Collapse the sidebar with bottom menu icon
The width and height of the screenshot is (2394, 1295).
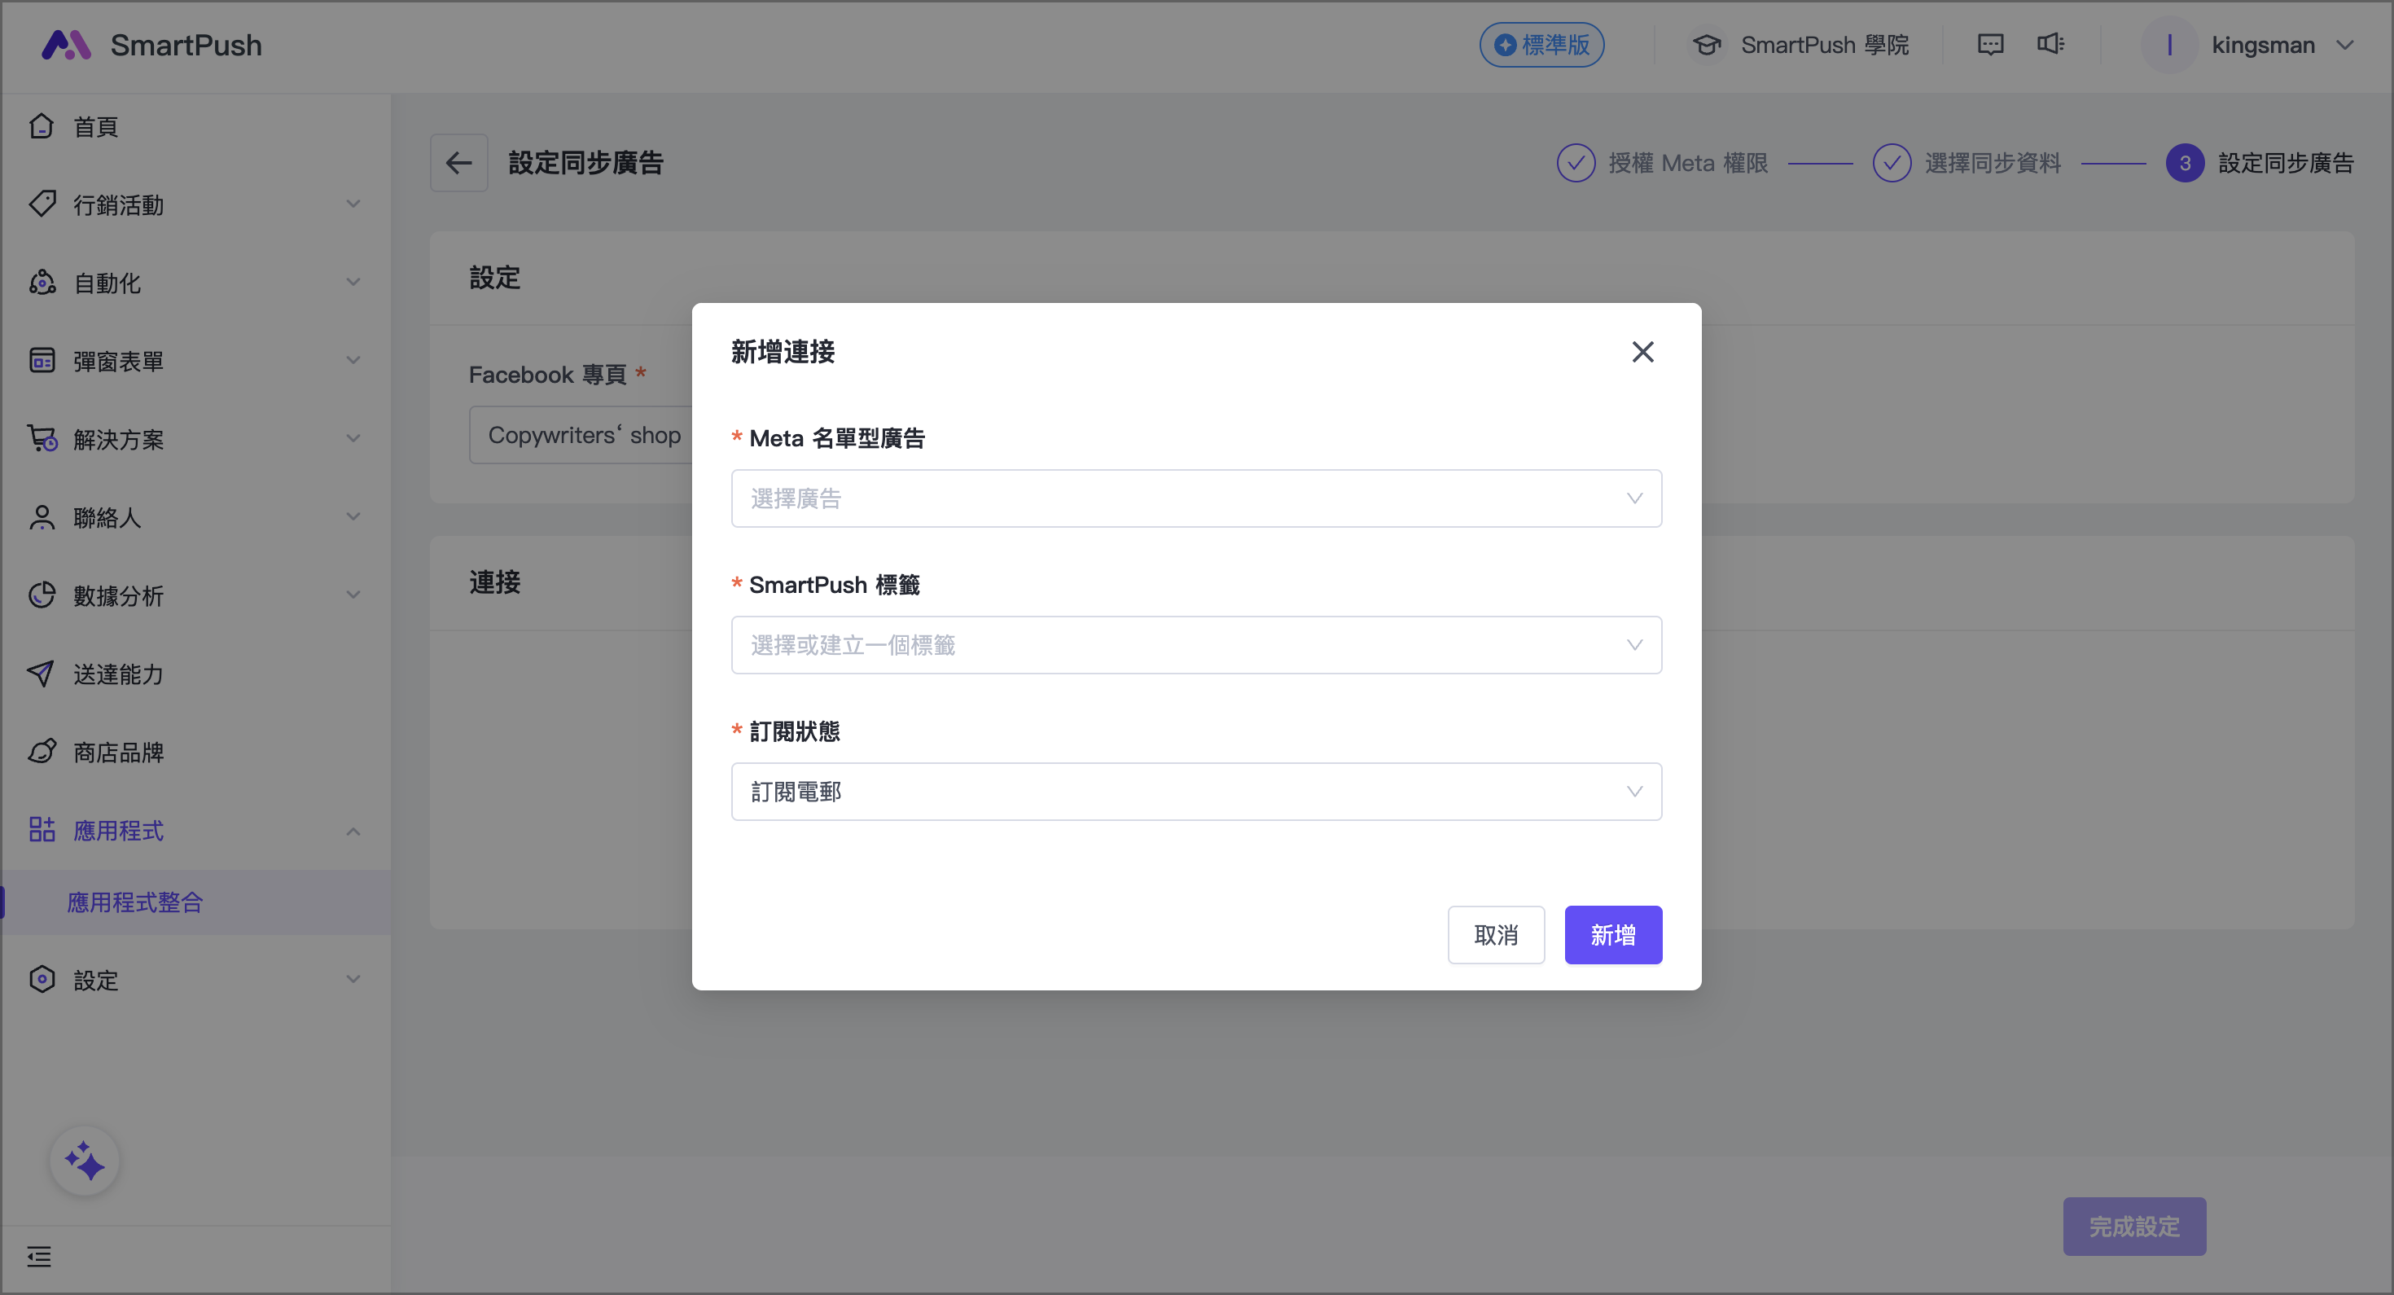[x=39, y=1257]
